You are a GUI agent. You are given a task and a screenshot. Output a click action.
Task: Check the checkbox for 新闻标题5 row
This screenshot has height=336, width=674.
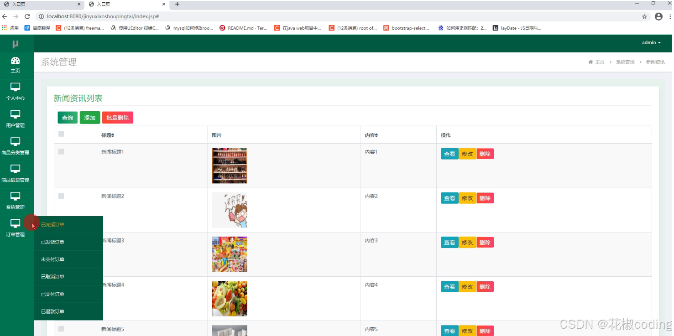click(61, 329)
